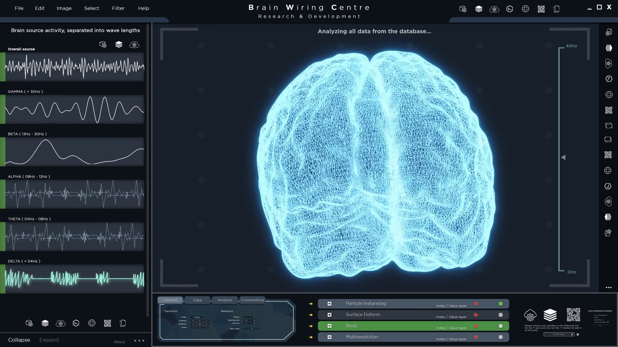Screen dimensions: 618x347
Task: Enable the Surface Deform layer toggle
Action: tap(501, 315)
